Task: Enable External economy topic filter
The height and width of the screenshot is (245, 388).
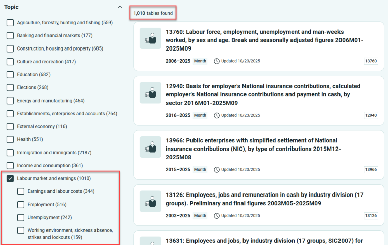Action: click(10, 126)
